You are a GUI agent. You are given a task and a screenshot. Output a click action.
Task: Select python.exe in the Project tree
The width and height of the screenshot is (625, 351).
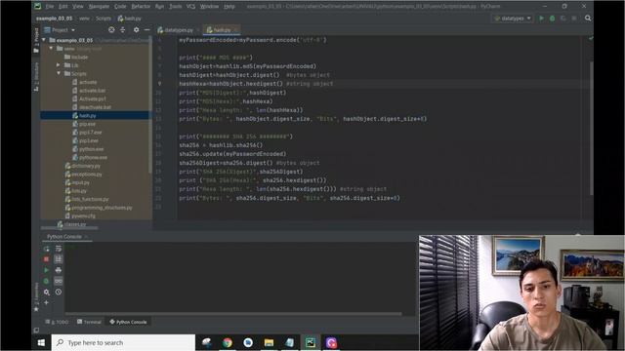coord(91,149)
